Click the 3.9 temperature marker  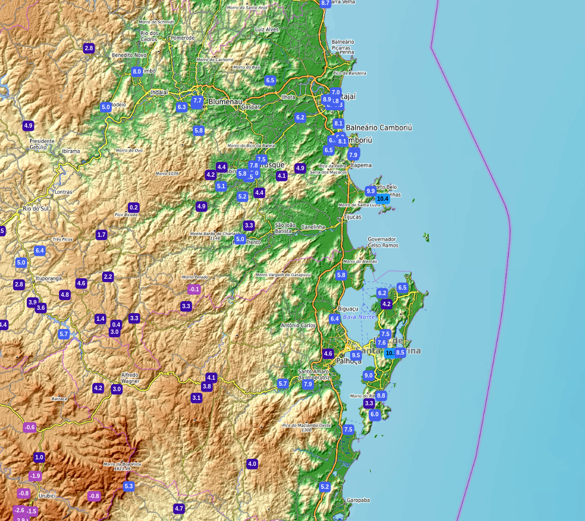point(32,303)
